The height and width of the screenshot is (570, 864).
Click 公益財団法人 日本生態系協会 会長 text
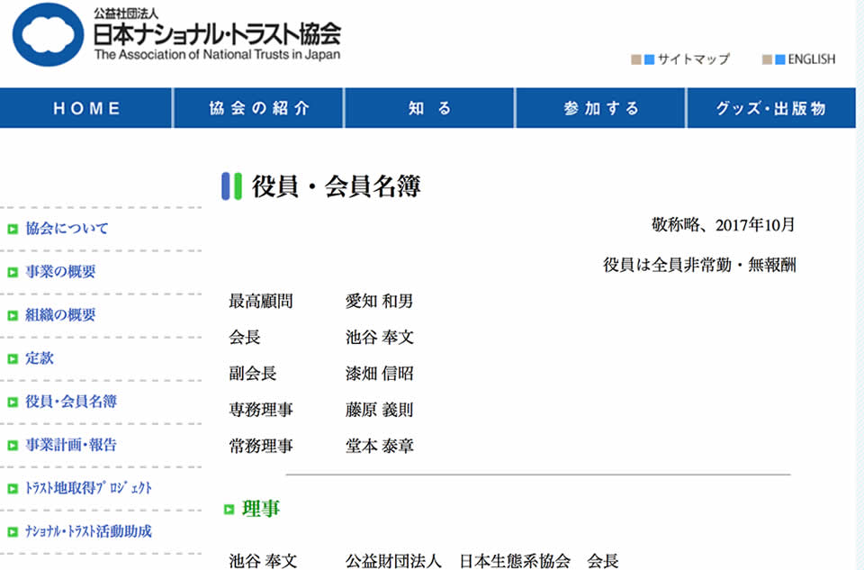(482, 561)
